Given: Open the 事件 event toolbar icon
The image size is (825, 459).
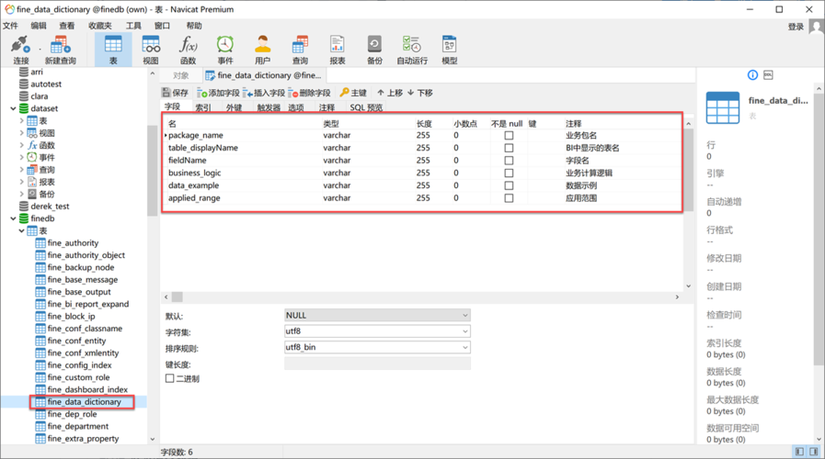Looking at the screenshot, I should click(x=225, y=50).
